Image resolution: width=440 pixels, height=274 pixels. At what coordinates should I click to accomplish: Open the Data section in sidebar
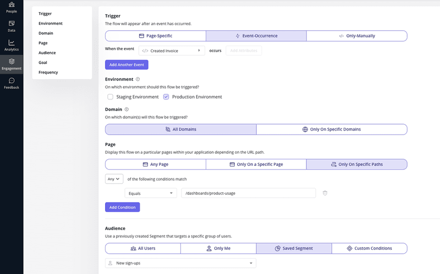coord(12,26)
